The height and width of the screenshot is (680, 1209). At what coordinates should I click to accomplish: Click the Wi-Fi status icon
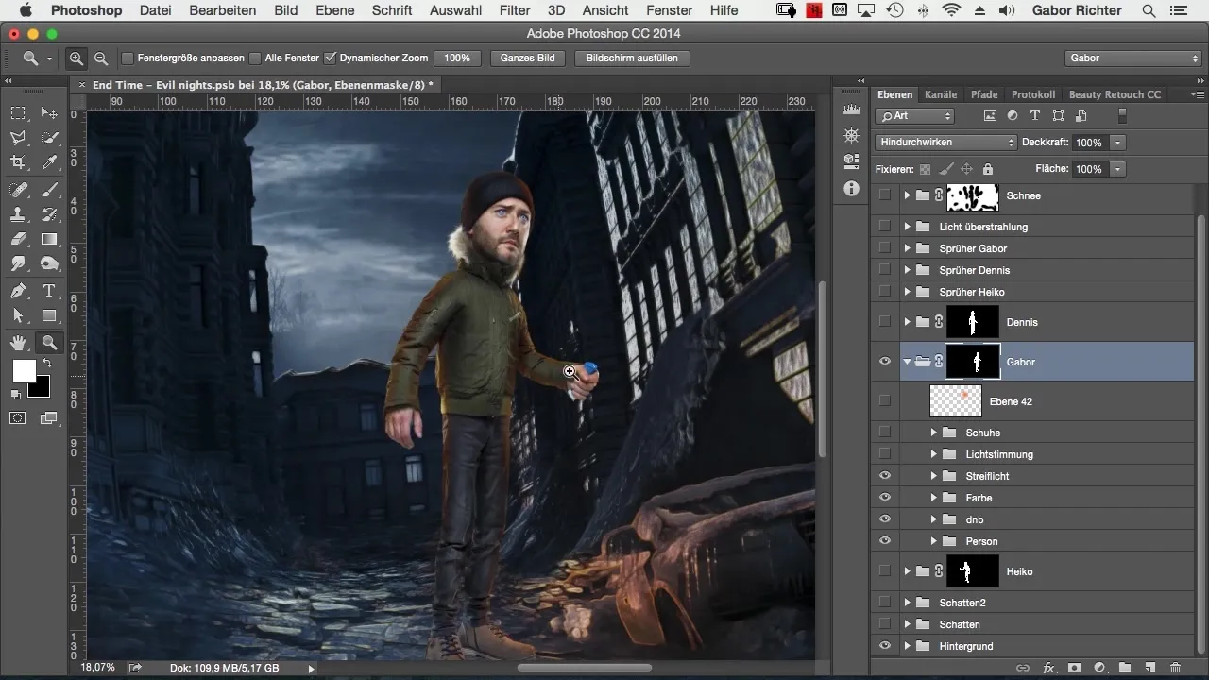pos(951,10)
